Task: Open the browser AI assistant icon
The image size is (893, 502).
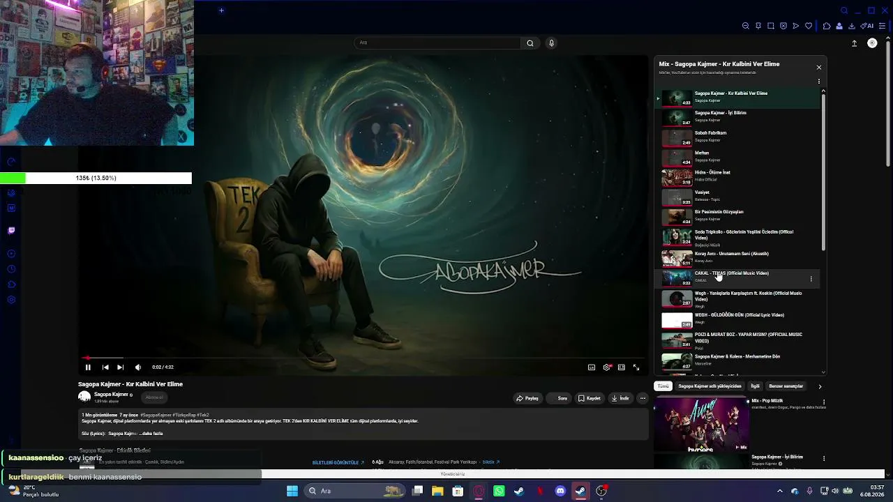Action: pyautogui.click(x=867, y=26)
